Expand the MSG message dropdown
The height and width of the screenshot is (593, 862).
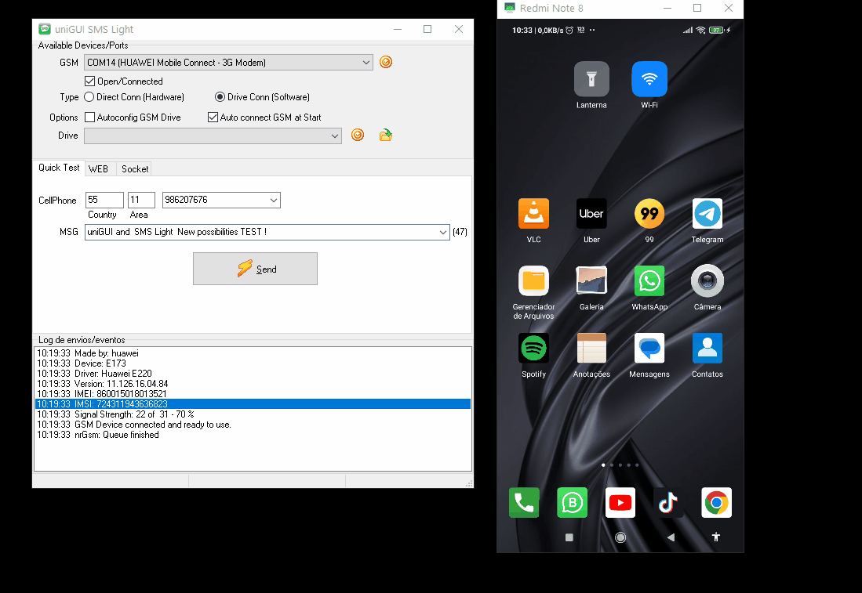click(x=443, y=232)
